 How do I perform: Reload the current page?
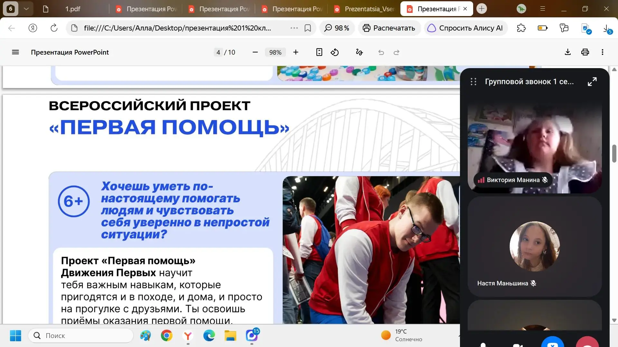54,28
